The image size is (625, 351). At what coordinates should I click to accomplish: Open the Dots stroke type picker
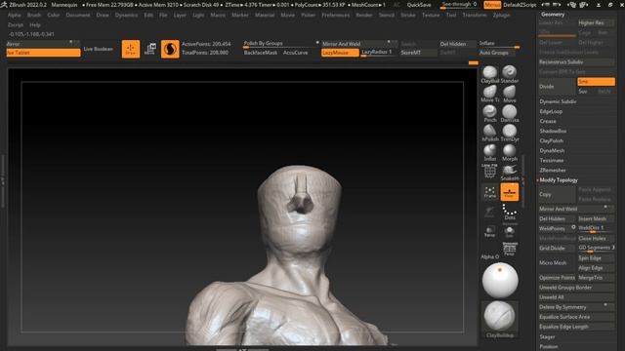(510, 212)
